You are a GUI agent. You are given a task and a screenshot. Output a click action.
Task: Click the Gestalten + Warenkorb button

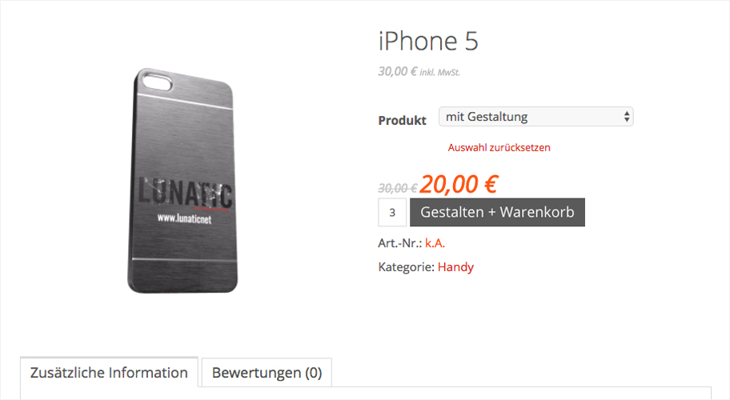coord(497,212)
